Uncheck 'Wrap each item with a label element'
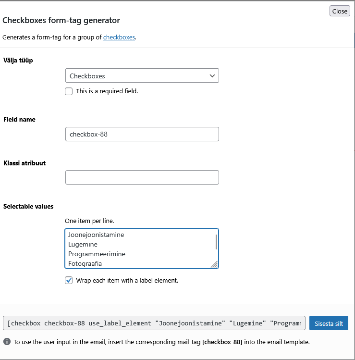Image resolution: width=355 pixels, height=360 pixels. (x=69, y=280)
